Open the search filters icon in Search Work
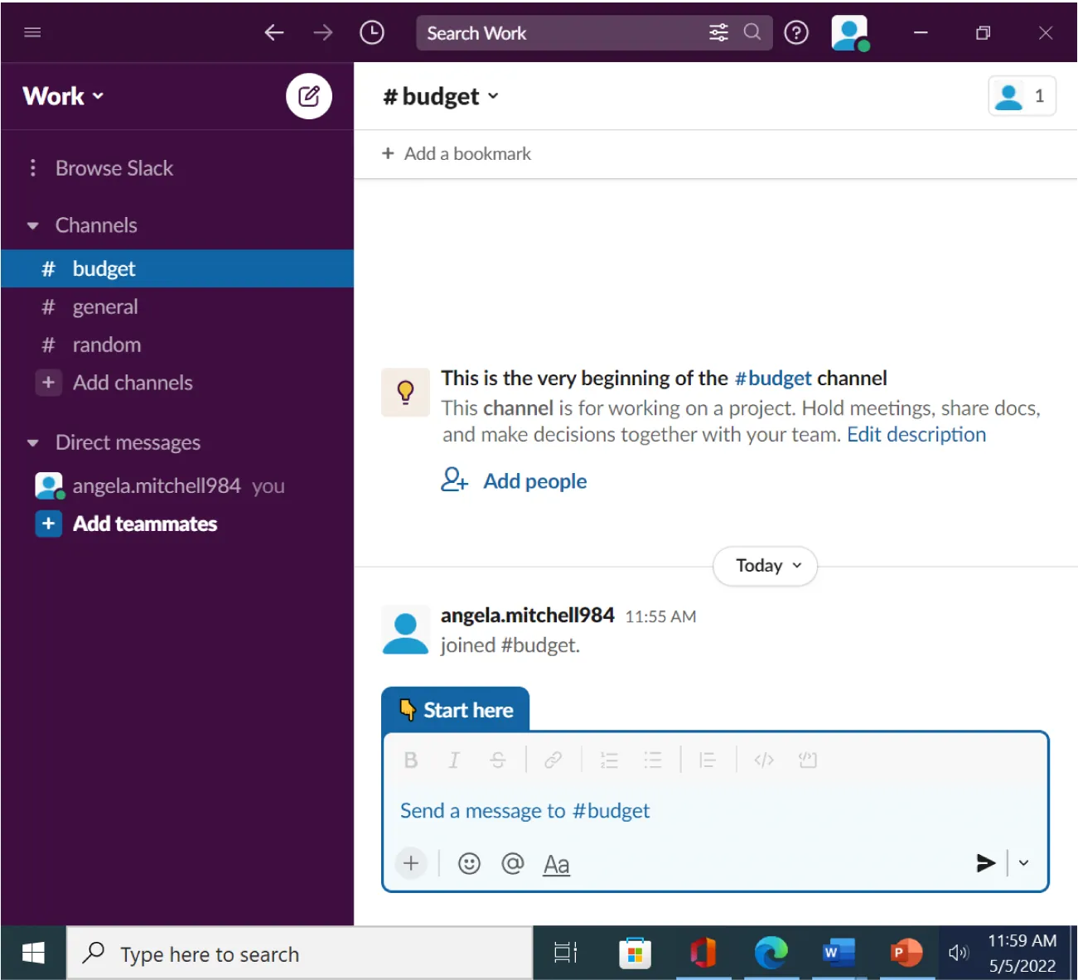Image resolution: width=1078 pixels, height=980 pixels. (x=718, y=33)
